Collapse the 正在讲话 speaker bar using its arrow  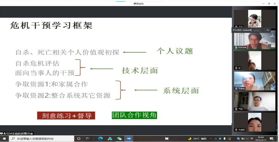tap(268, 30)
